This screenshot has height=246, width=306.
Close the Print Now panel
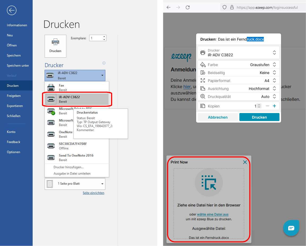click(245, 162)
